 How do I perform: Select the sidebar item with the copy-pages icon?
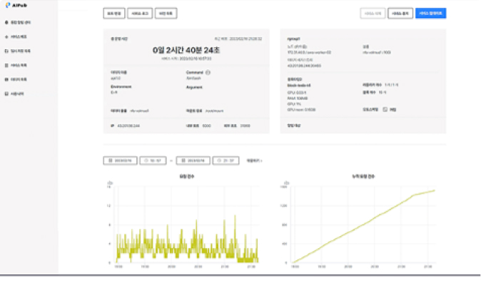[18, 51]
